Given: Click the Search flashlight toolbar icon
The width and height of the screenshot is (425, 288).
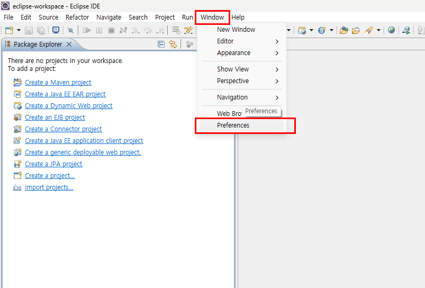Looking at the screenshot, I should 369,30.
